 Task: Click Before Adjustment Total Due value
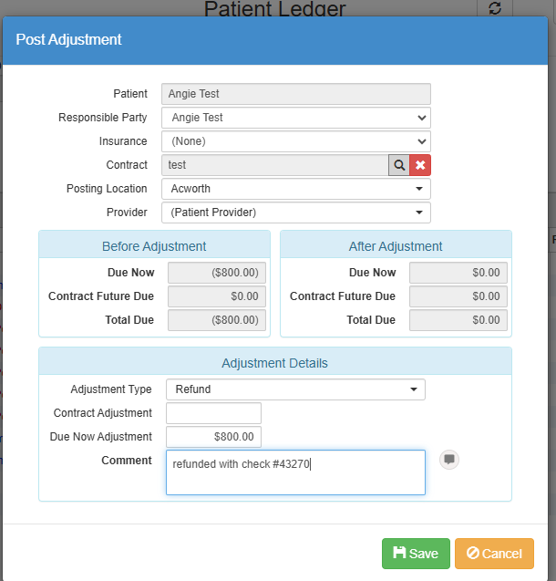[x=217, y=320]
